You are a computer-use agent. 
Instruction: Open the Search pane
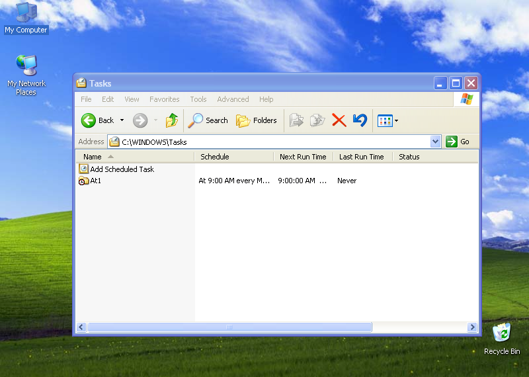click(x=208, y=120)
